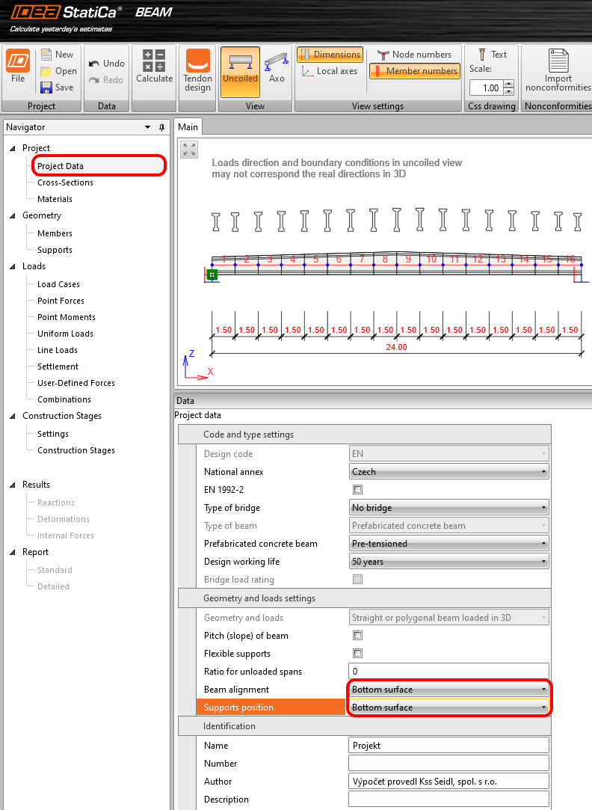
Task: Click Import nonconformities icon
Action: coord(558,61)
